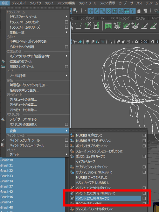Expand the 変換 submenu arrow

click(x=66, y=131)
